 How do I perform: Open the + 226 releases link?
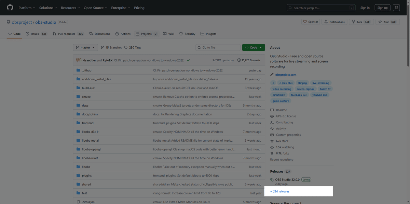coord(280,191)
